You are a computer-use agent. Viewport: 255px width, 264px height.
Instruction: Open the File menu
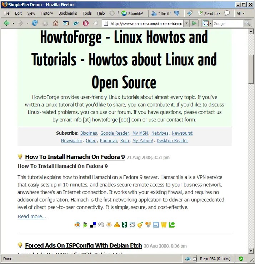point(6,13)
